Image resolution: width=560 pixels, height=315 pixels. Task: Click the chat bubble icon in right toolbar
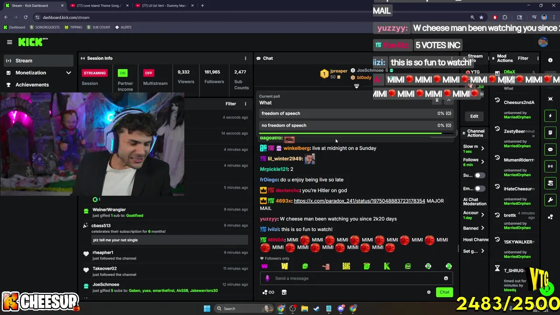(x=550, y=149)
